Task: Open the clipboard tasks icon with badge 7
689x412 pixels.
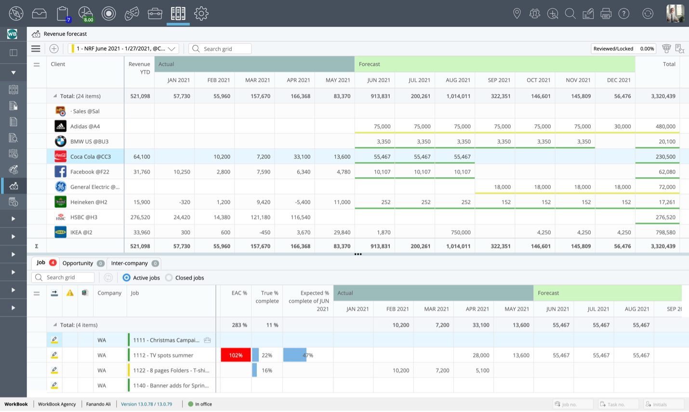Action: (62, 13)
